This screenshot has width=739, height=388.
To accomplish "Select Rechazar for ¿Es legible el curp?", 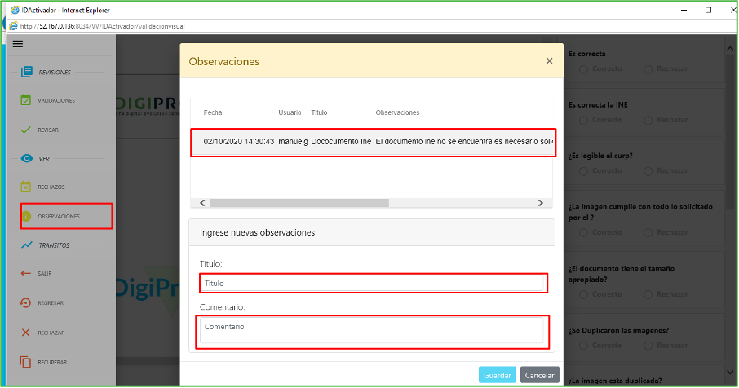I will pos(648,171).
